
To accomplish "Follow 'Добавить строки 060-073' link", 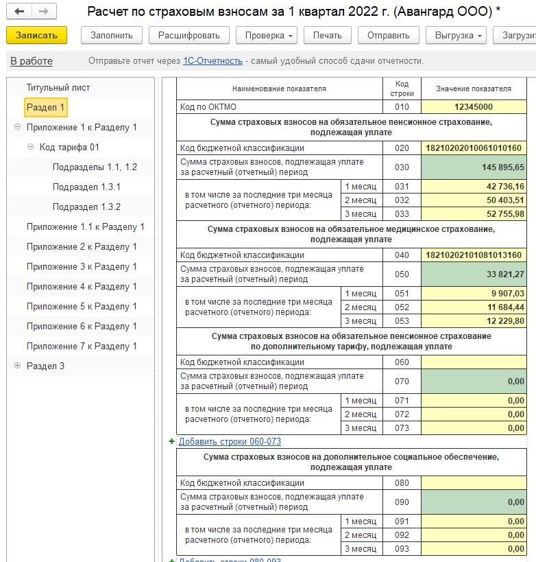I will (230, 441).
